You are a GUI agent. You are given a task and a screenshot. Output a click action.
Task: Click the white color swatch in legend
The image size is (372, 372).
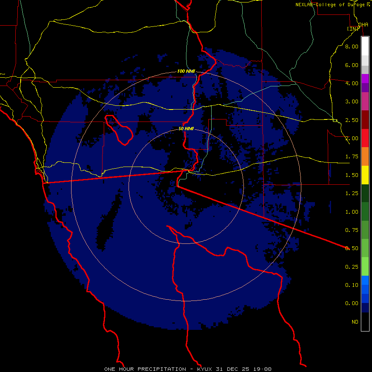click(x=365, y=46)
